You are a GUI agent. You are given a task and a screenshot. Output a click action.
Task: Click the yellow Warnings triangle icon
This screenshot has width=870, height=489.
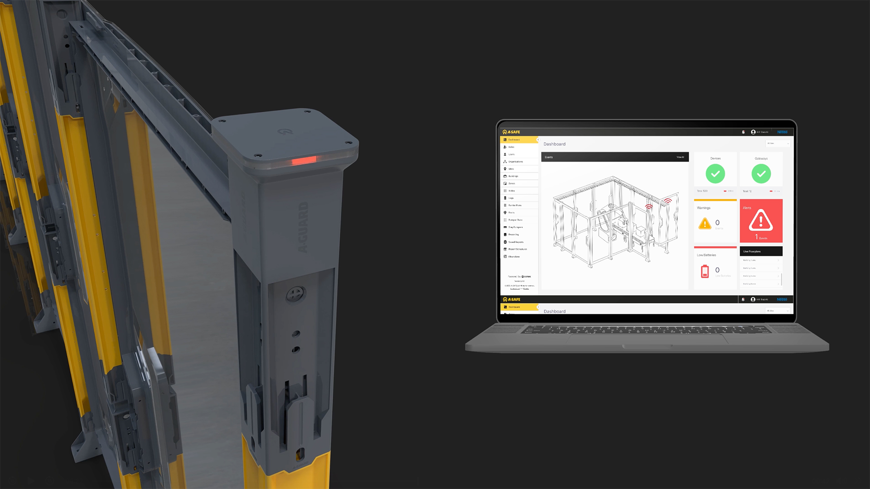click(705, 223)
